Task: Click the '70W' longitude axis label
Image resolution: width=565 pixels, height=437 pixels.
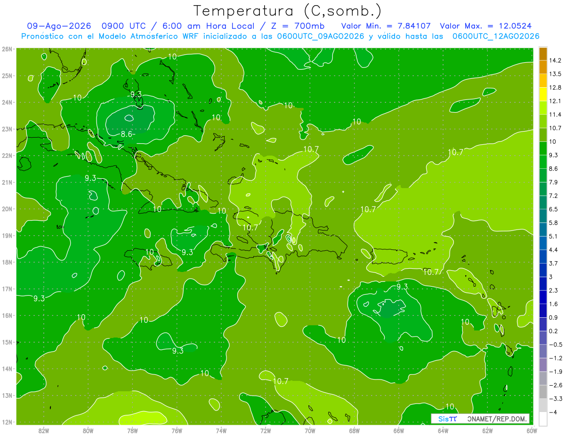Action: coord(310,430)
